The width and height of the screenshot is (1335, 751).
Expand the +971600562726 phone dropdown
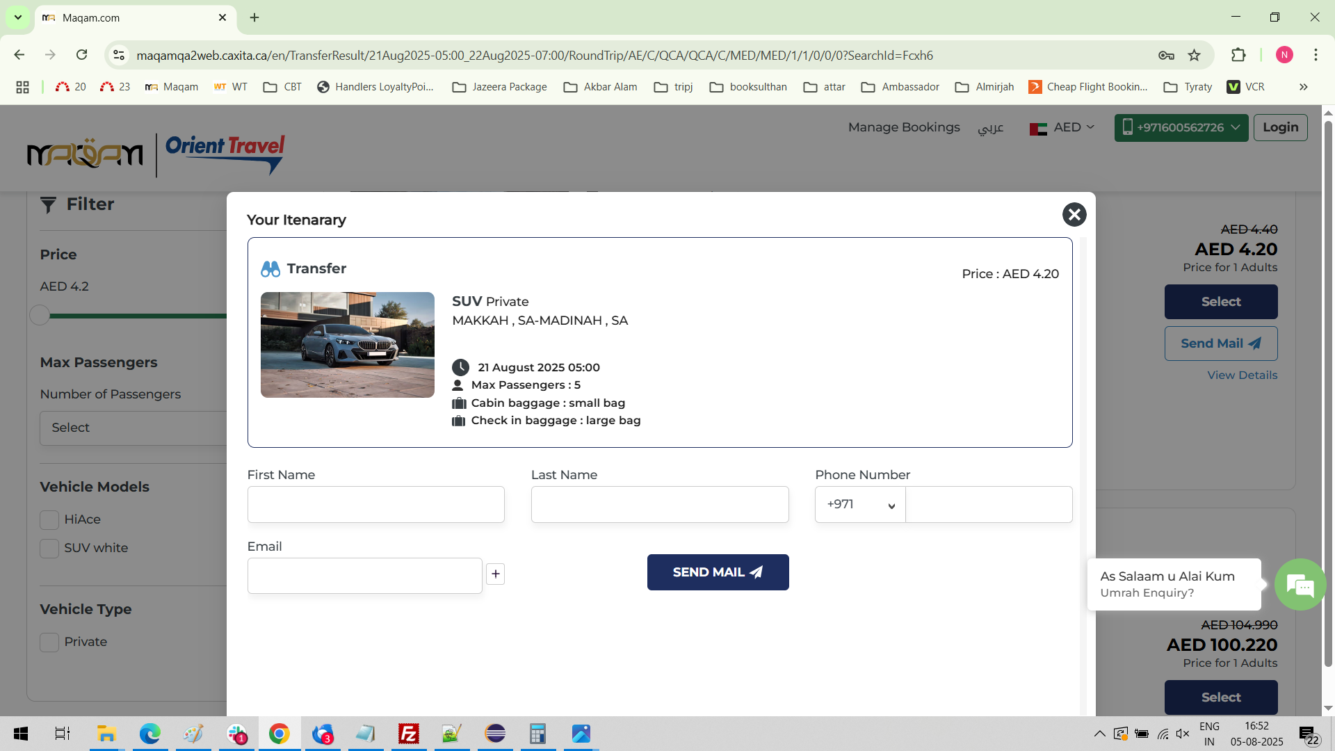click(x=1181, y=128)
